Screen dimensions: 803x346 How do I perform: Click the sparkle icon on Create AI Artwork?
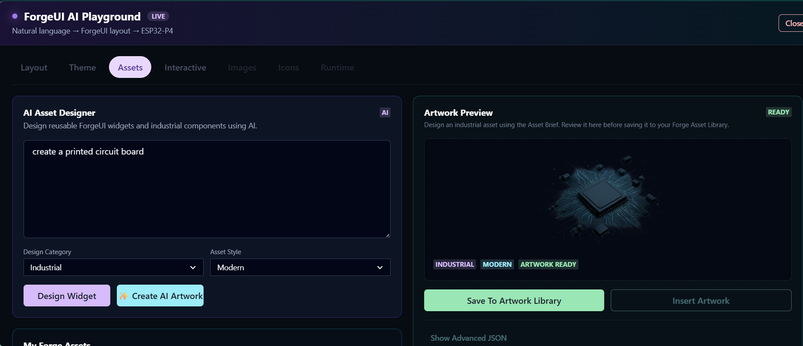pyautogui.click(x=124, y=296)
